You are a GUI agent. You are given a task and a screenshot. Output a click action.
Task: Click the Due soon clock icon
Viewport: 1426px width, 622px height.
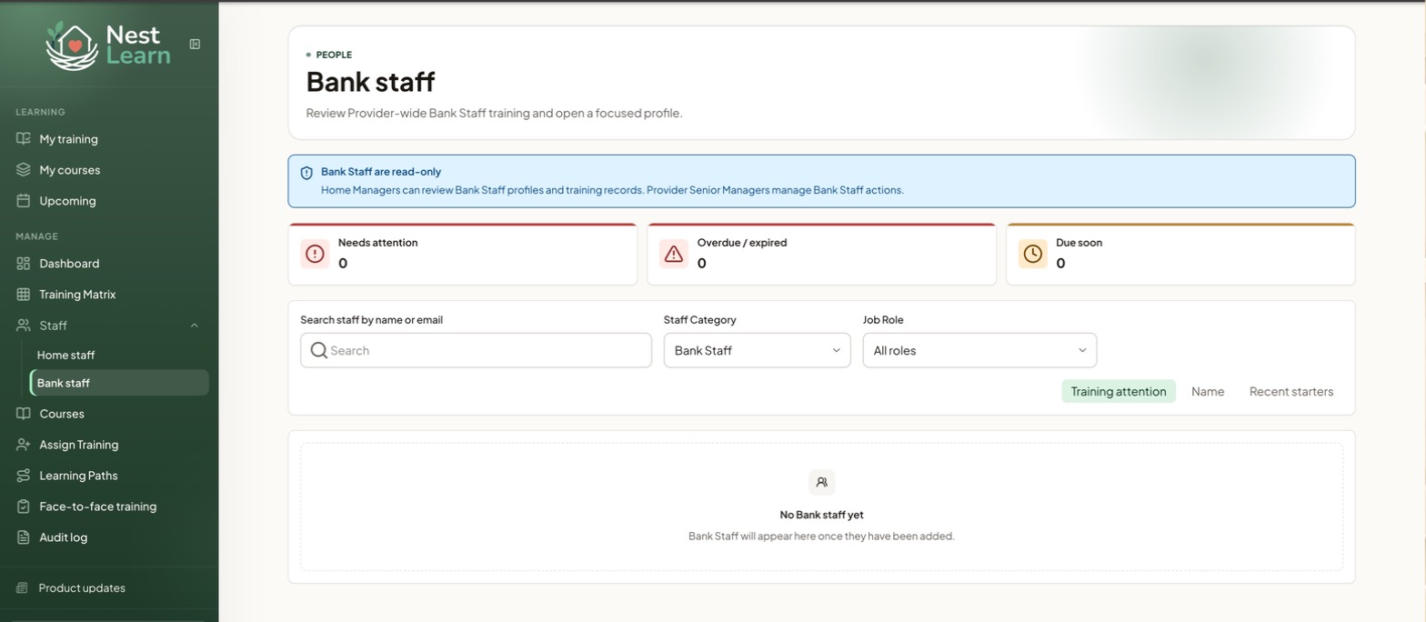tap(1032, 254)
